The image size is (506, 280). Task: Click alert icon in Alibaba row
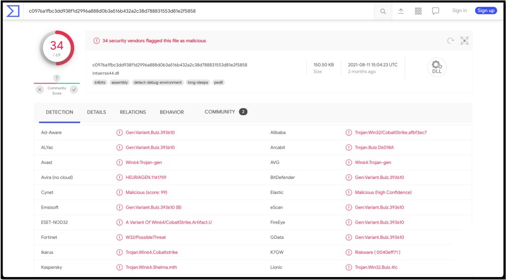348,132
